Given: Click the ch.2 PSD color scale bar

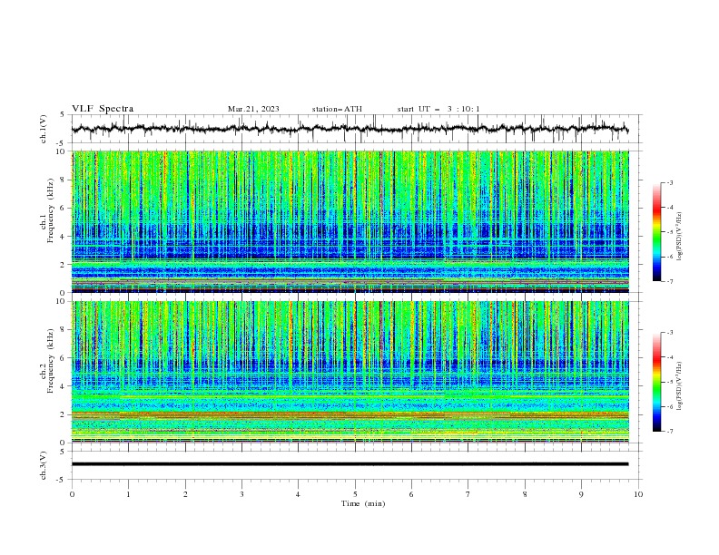Looking at the screenshot, I should point(656,382).
